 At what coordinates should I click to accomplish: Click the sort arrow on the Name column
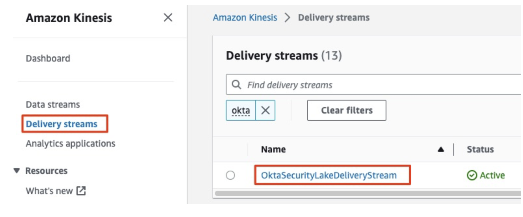[x=441, y=150]
